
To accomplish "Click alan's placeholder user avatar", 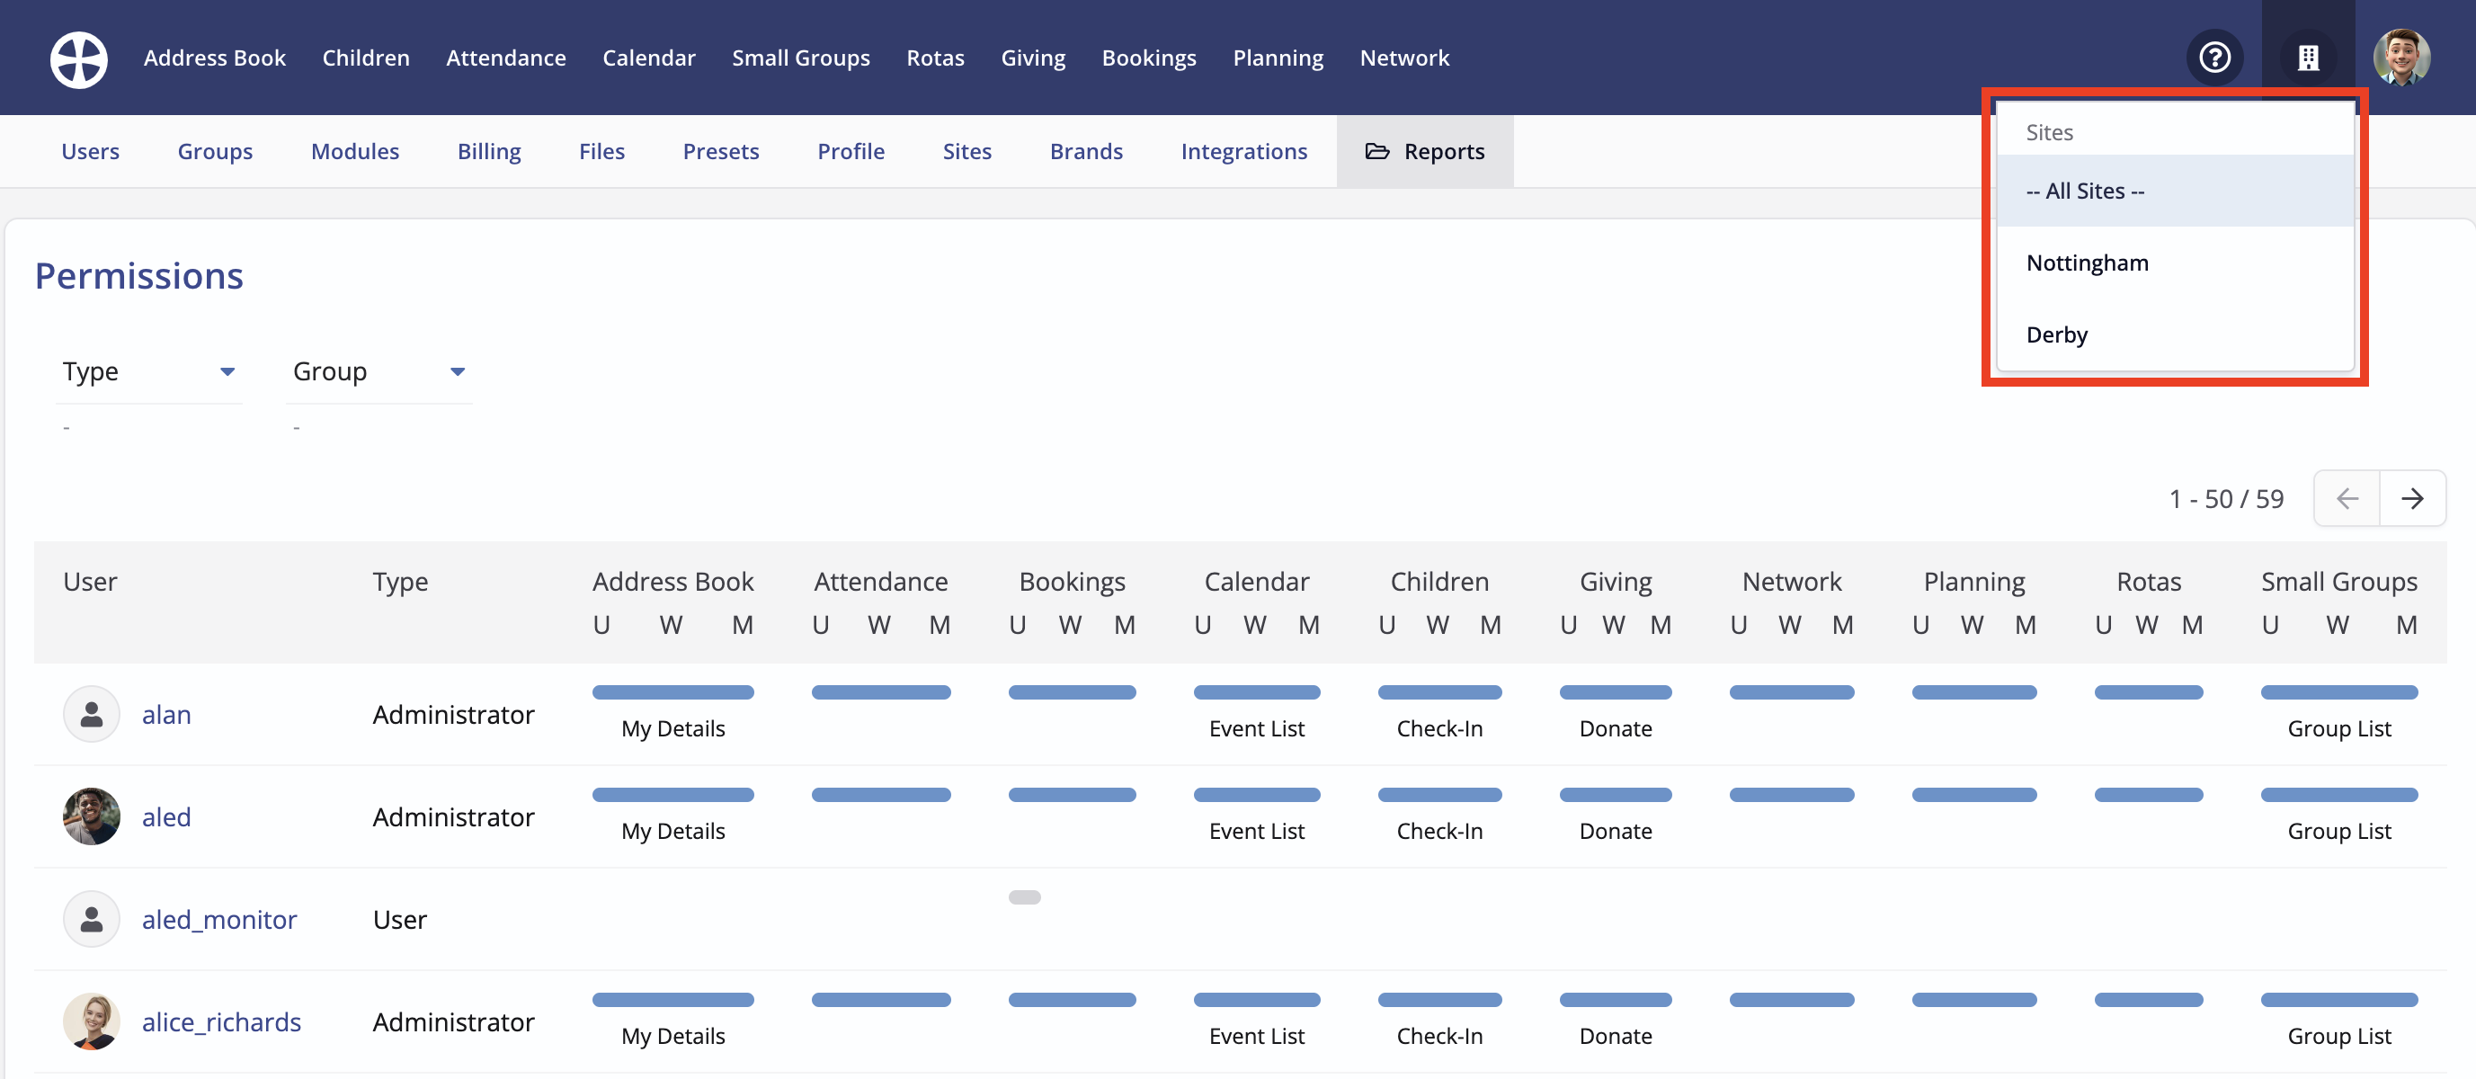I will coord(92,714).
